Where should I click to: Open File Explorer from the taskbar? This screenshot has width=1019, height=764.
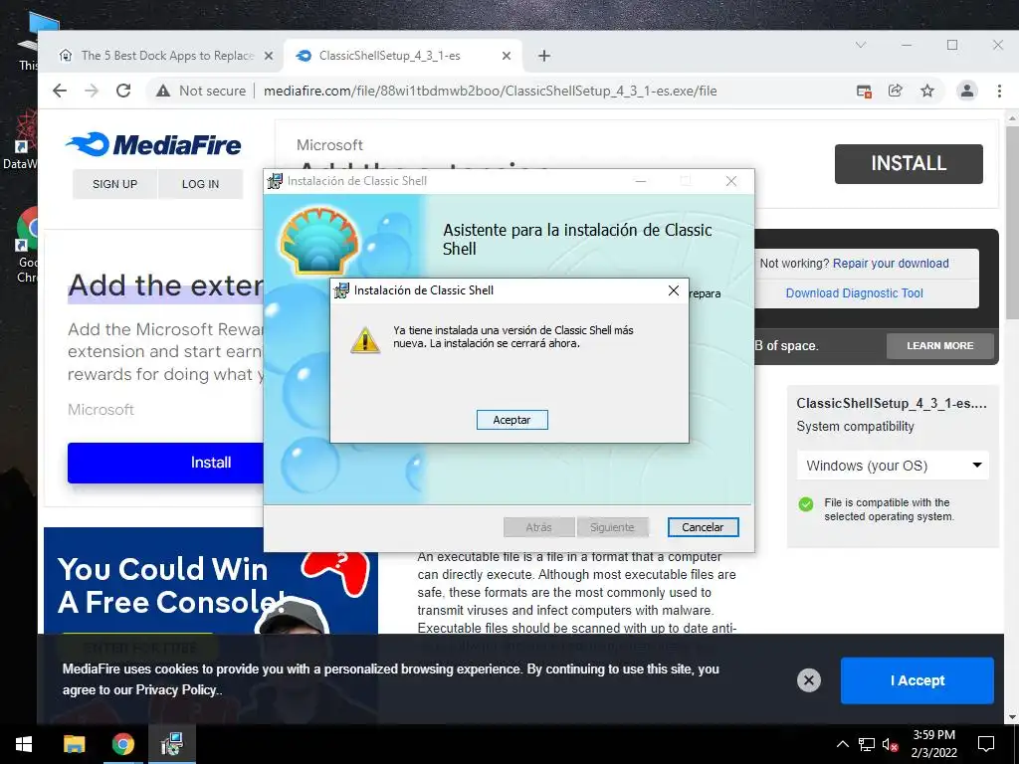point(74,744)
